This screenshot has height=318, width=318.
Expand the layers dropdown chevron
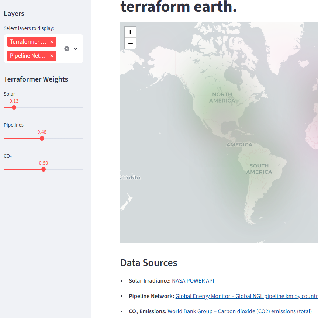click(76, 49)
